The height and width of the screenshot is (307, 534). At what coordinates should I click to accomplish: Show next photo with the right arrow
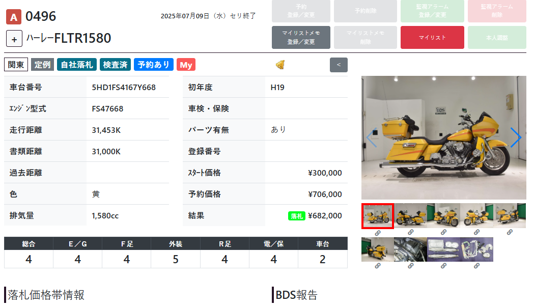(516, 137)
